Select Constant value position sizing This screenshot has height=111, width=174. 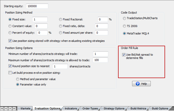10,26
